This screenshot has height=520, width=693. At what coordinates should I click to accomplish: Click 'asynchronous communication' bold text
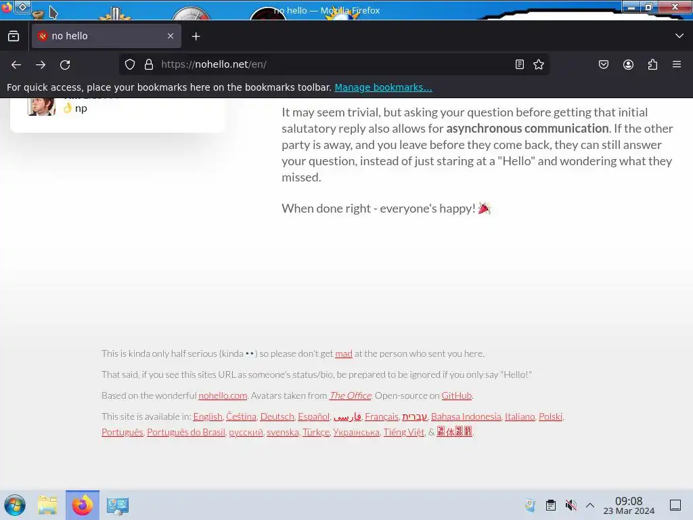click(527, 129)
